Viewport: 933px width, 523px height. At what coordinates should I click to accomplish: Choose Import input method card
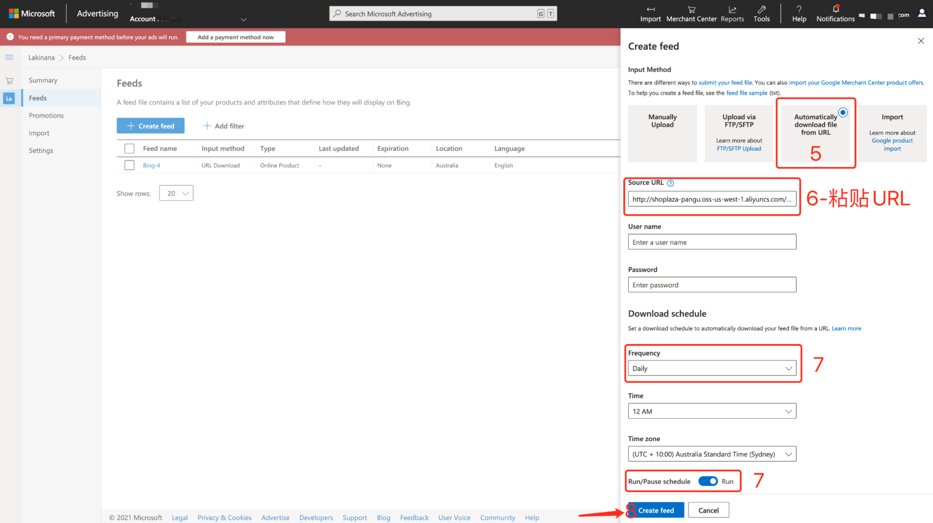click(892, 133)
